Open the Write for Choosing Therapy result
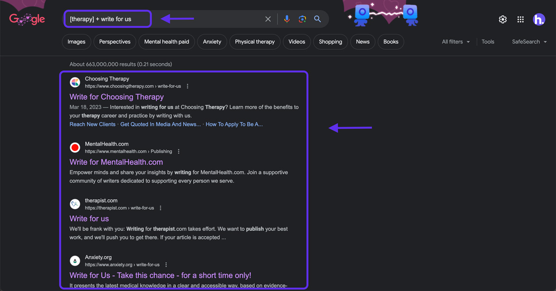This screenshot has height=291, width=556. coord(117,97)
